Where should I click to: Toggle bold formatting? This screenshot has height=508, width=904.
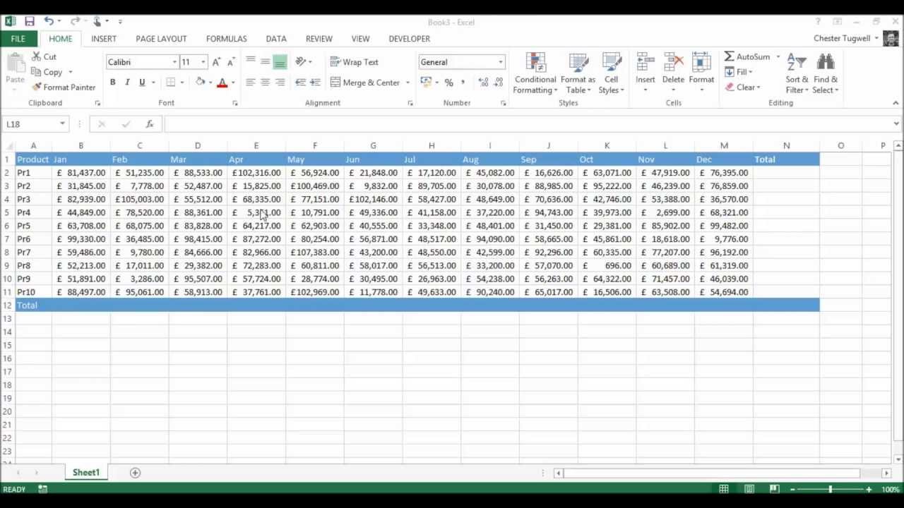(112, 83)
